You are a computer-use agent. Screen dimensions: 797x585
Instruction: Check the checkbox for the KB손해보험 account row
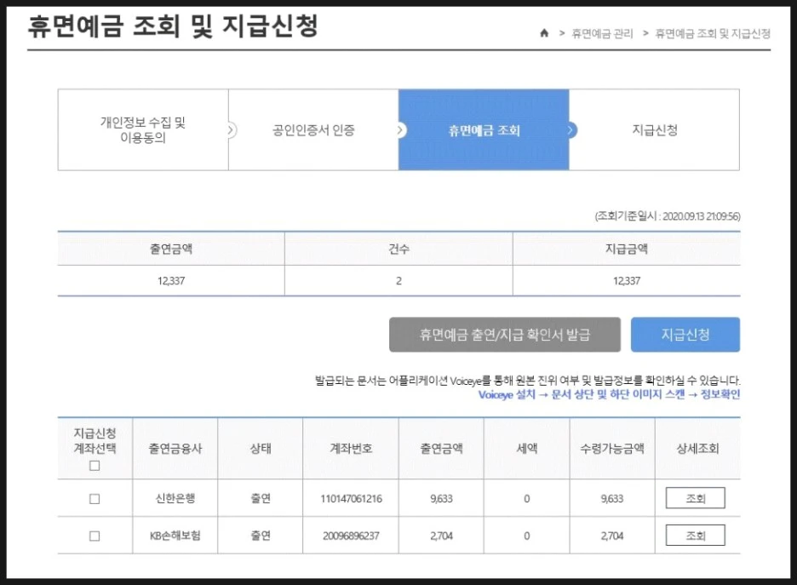pos(95,536)
